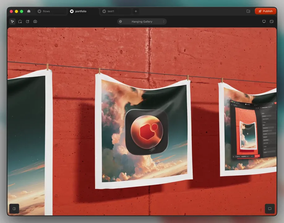284x223 pixels.
Task: Switch to the test1 tab
Action: (116, 11)
